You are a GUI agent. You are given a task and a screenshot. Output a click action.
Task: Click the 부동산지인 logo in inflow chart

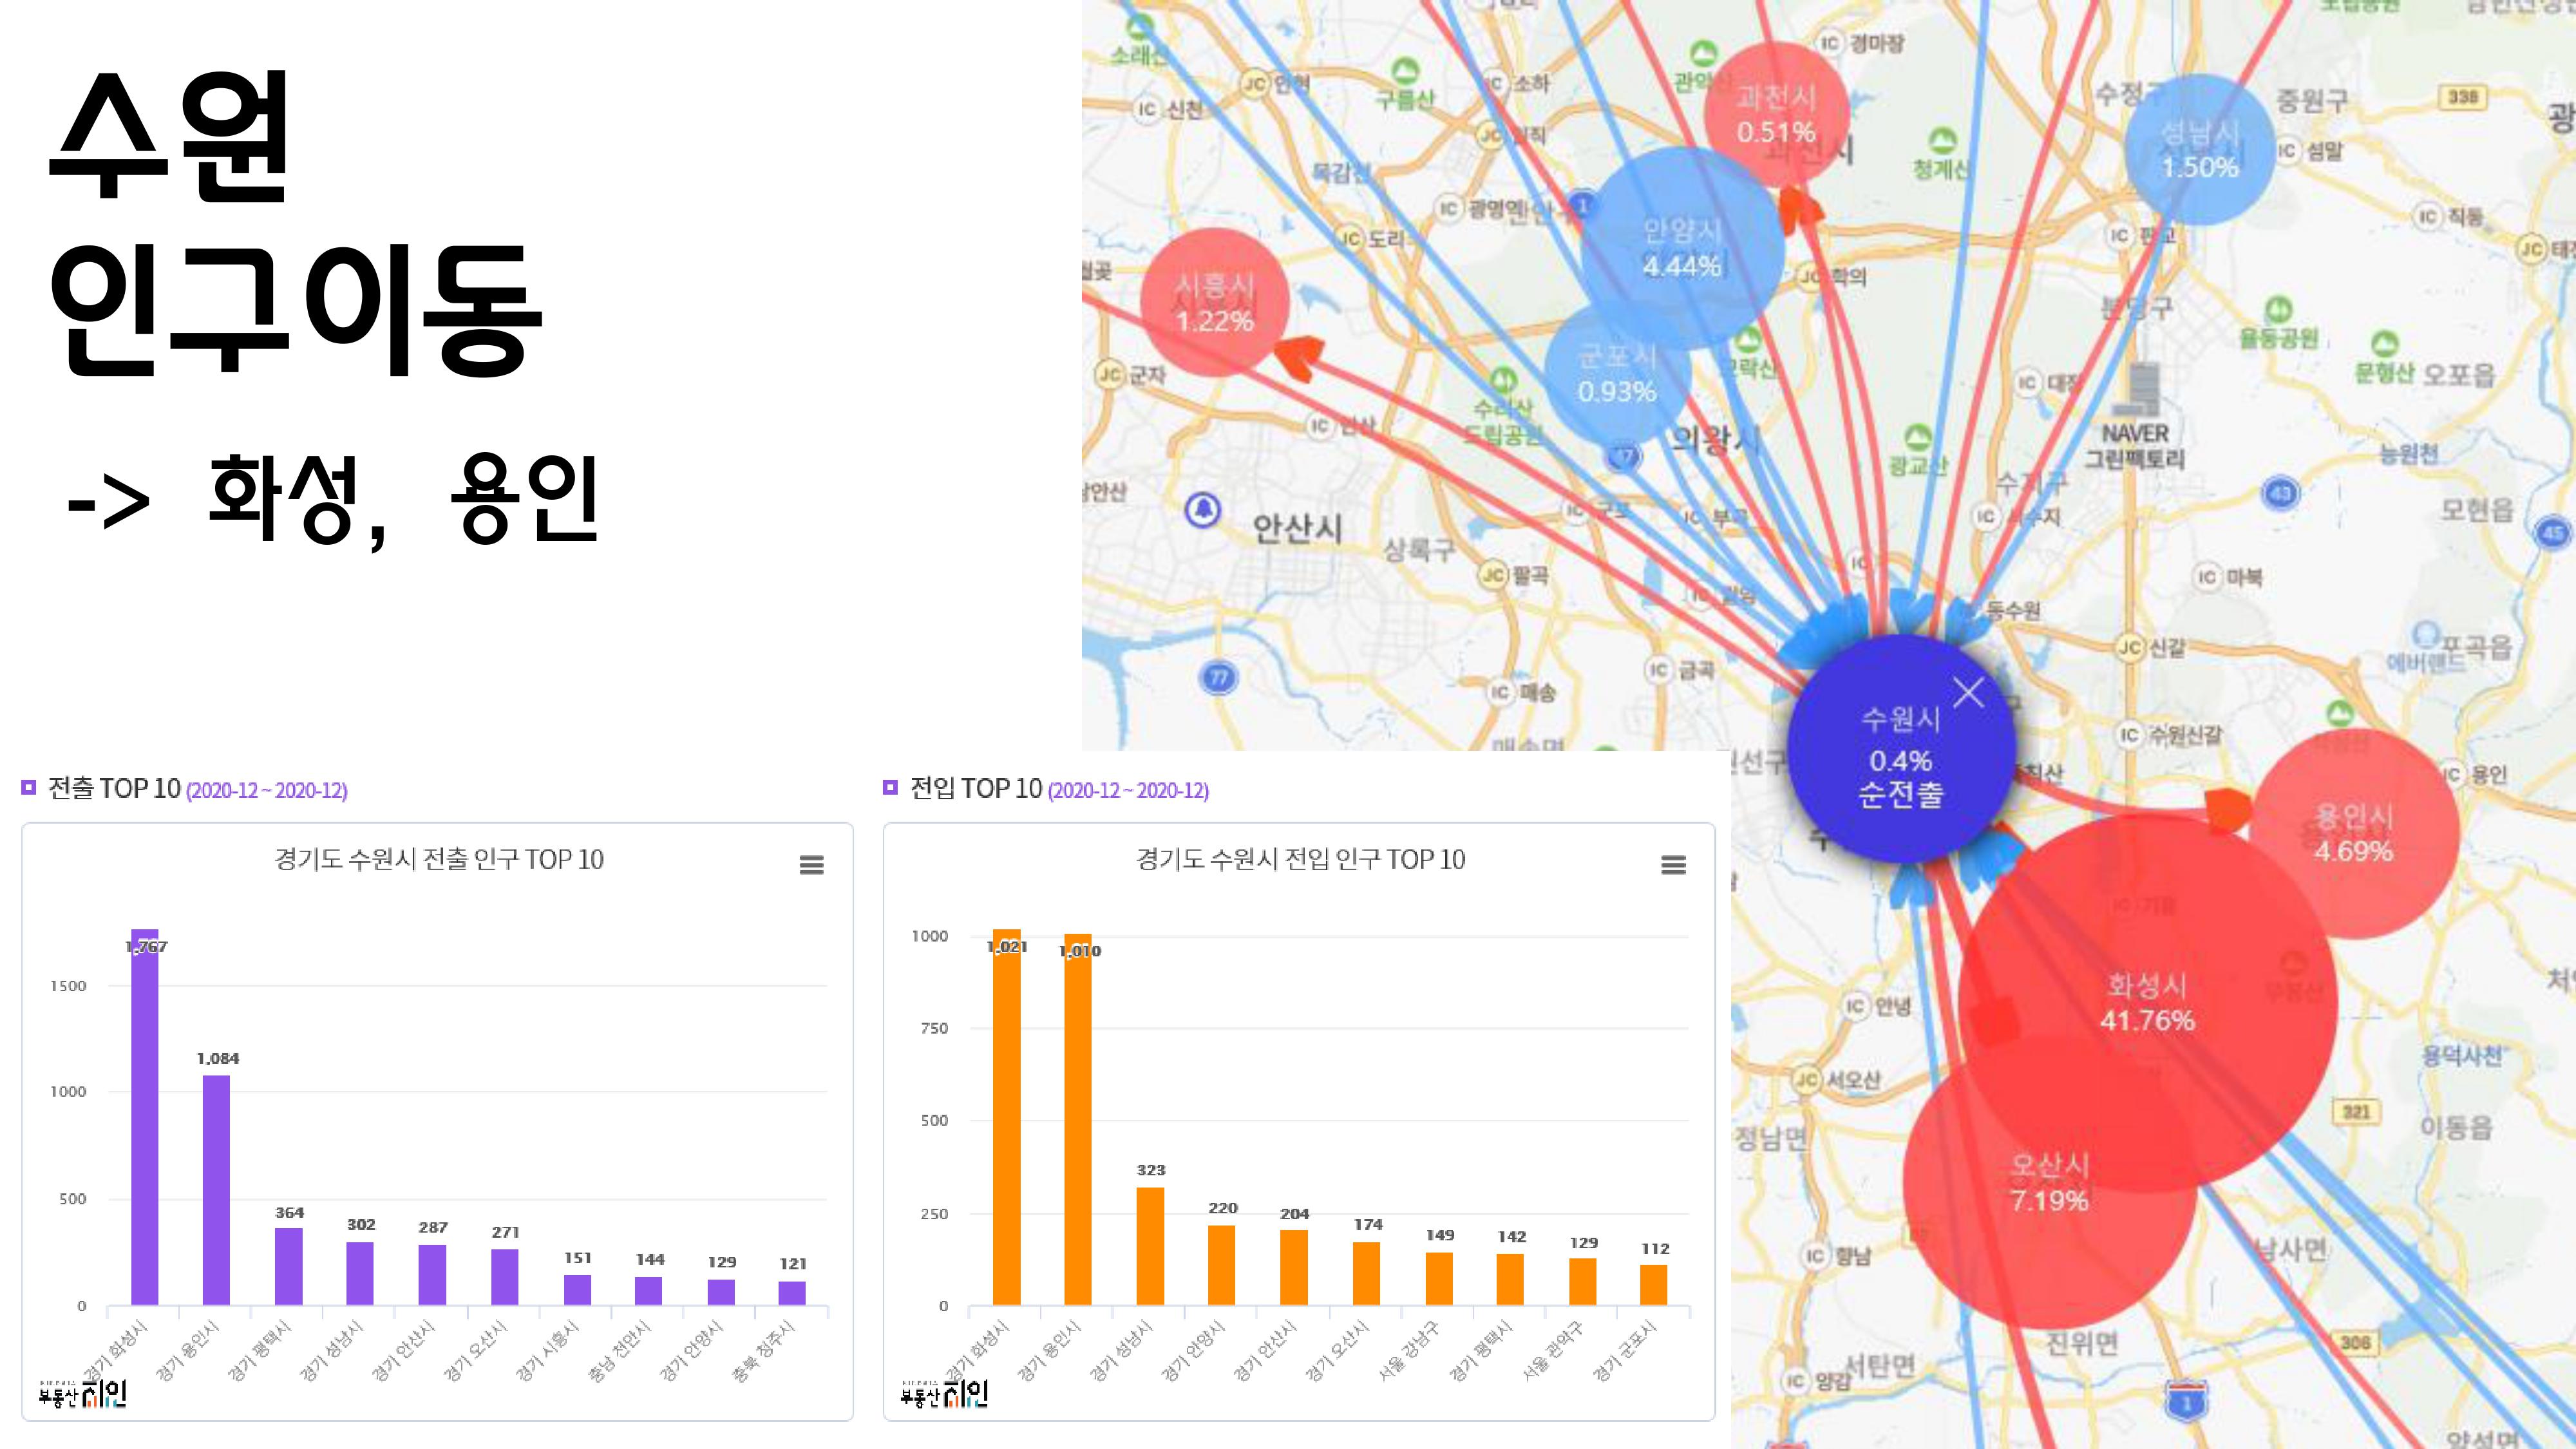944,1393
